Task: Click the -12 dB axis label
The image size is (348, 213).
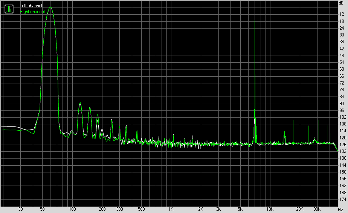Action: pyautogui.click(x=341, y=14)
